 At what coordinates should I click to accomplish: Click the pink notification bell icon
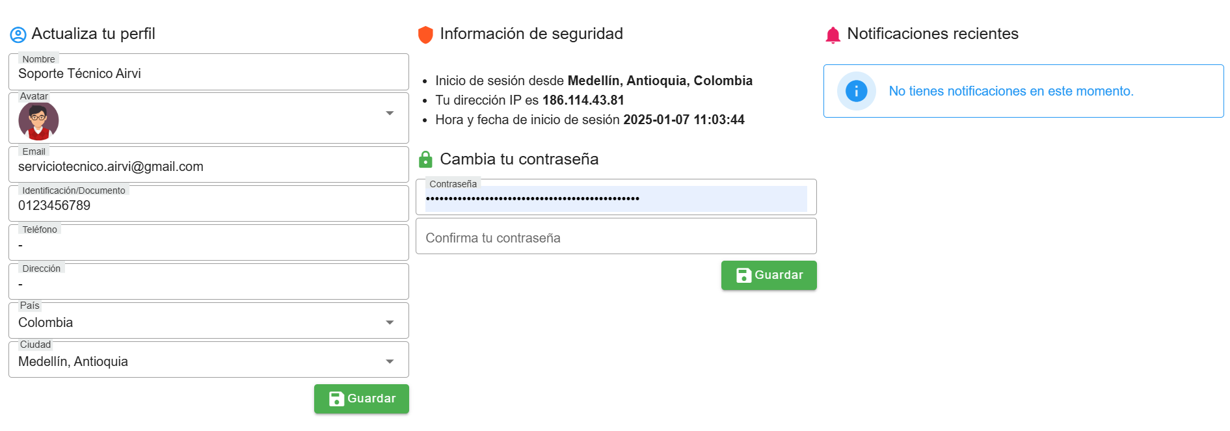click(x=833, y=35)
